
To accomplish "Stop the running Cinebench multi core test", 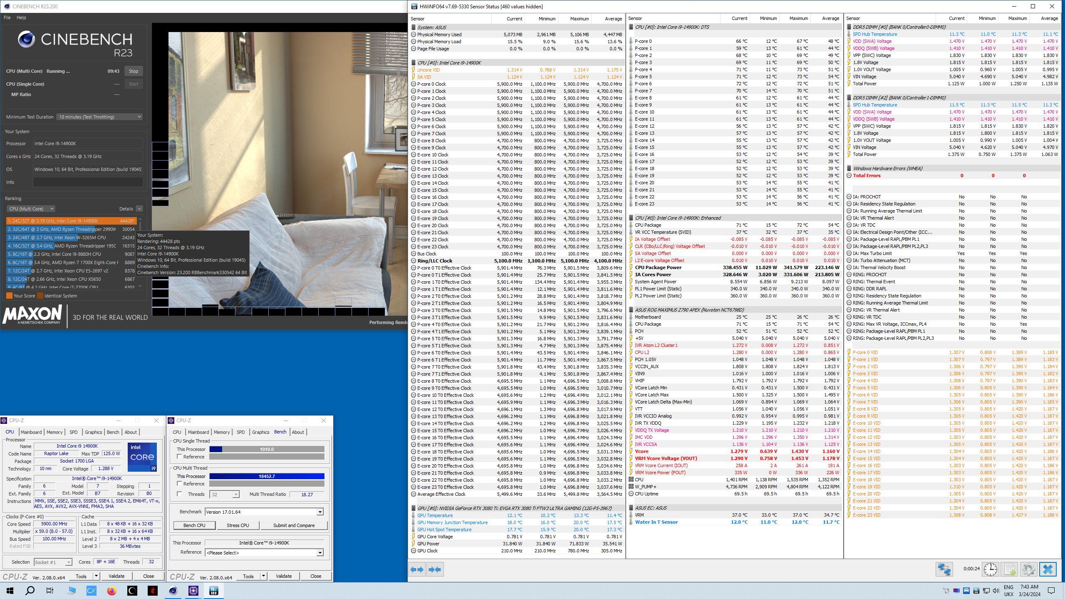I will (x=133, y=71).
